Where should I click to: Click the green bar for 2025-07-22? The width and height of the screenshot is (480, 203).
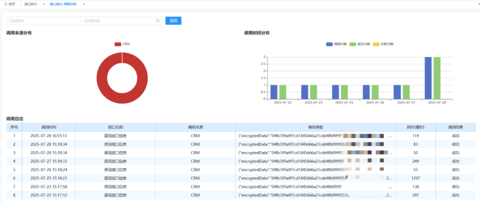pyautogui.click(x=283, y=92)
